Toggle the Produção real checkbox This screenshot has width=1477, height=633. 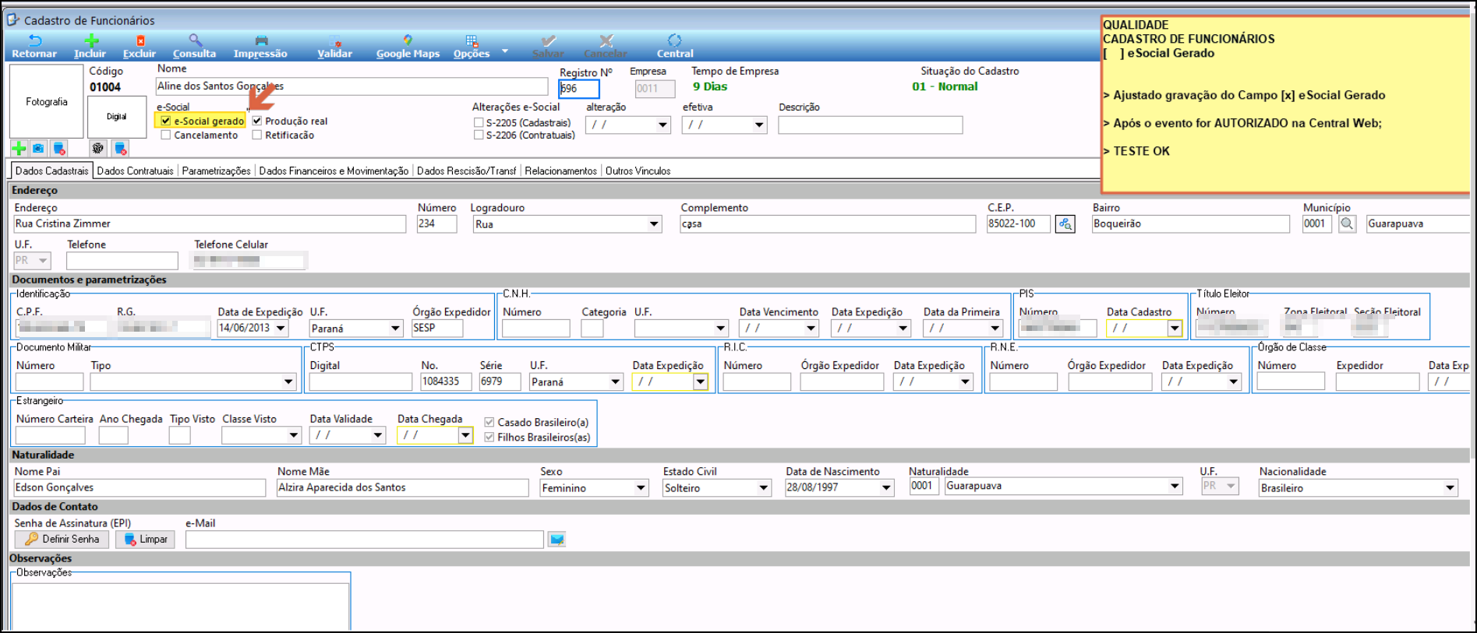click(256, 121)
